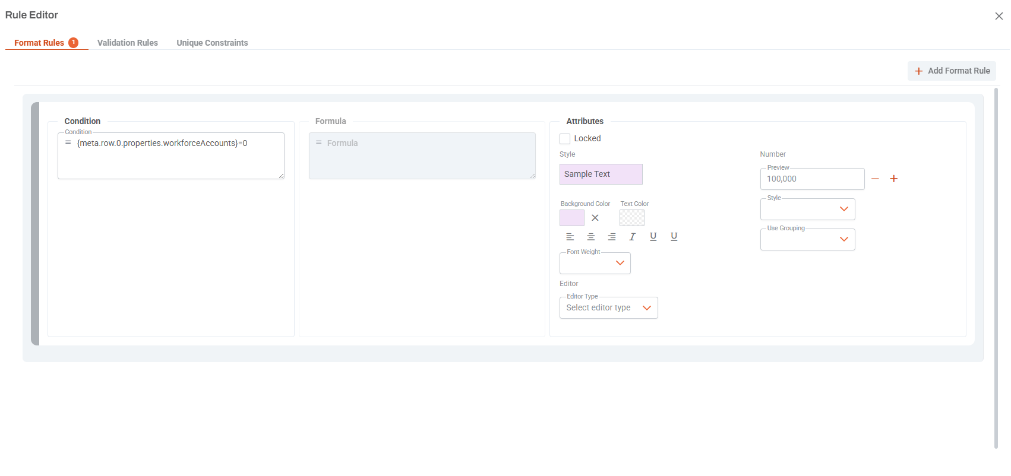Image resolution: width=1011 pixels, height=476 pixels.
Task: Open the Editor Type dropdown
Action: (x=609, y=307)
